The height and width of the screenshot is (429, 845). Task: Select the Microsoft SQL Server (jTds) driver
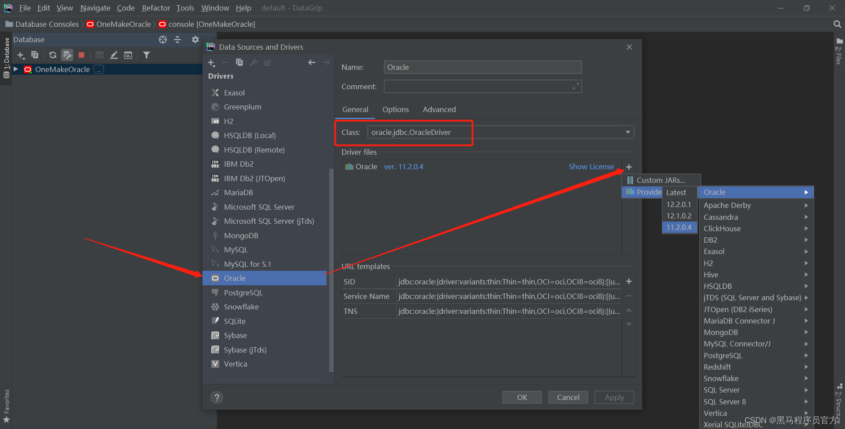(265, 221)
